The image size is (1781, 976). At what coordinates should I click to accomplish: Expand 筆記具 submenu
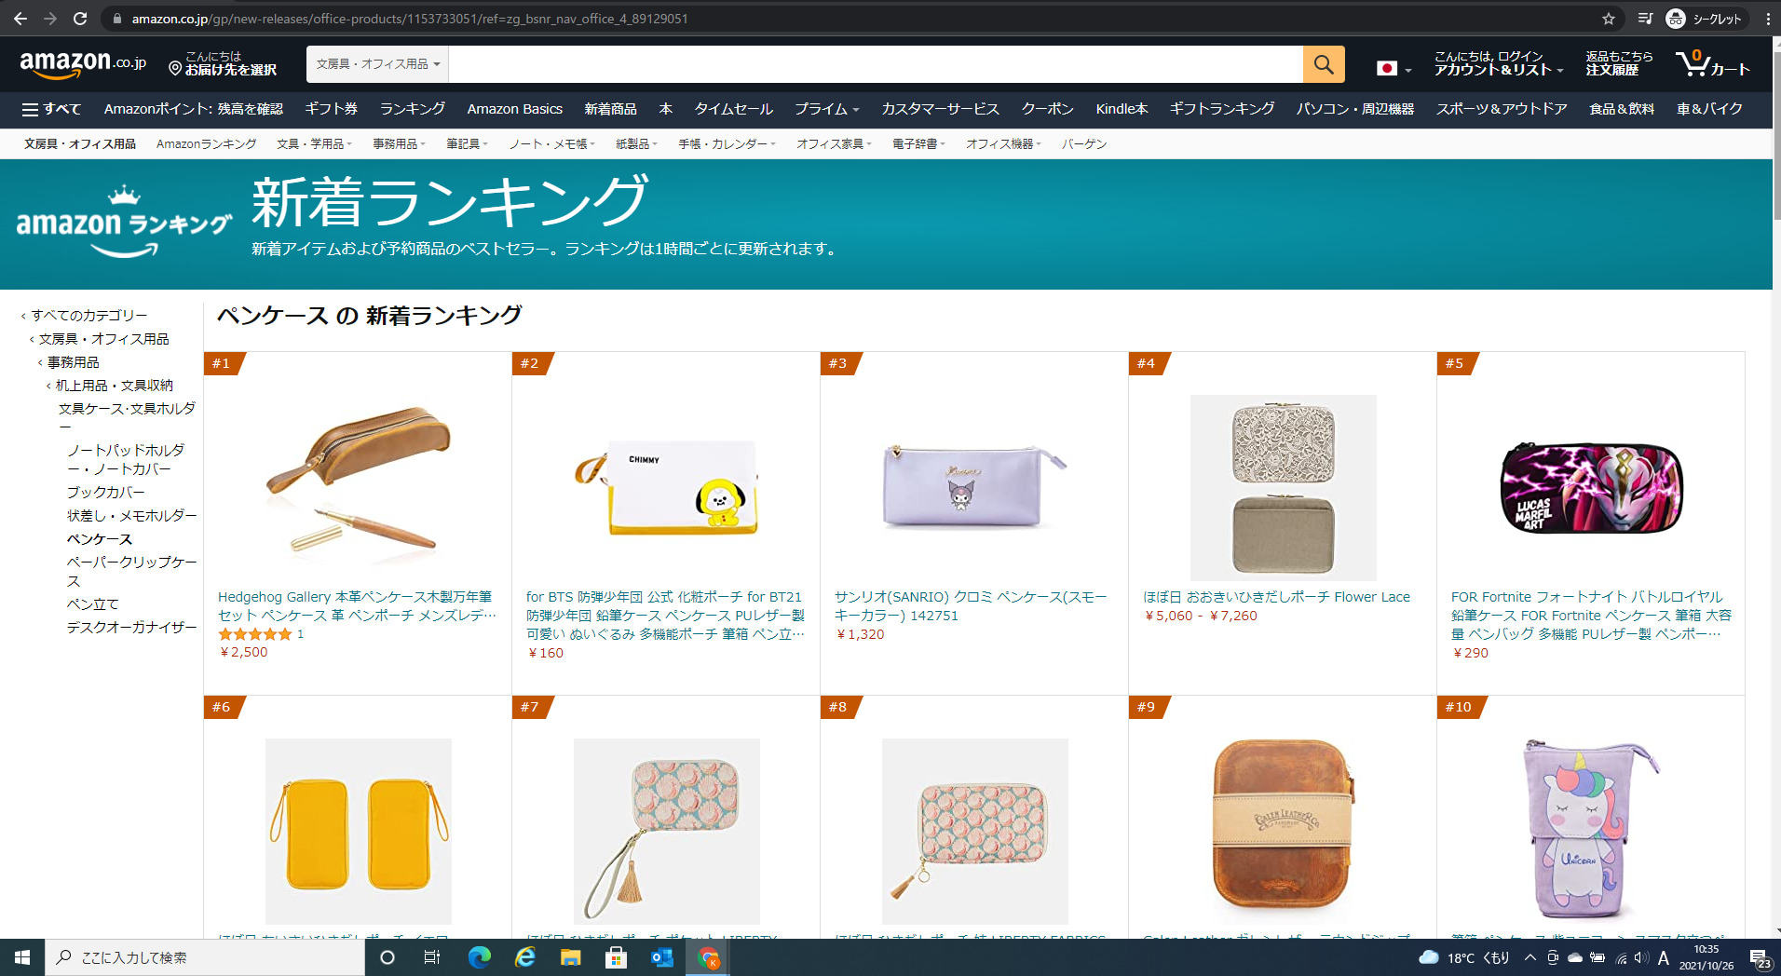pyautogui.click(x=467, y=143)
